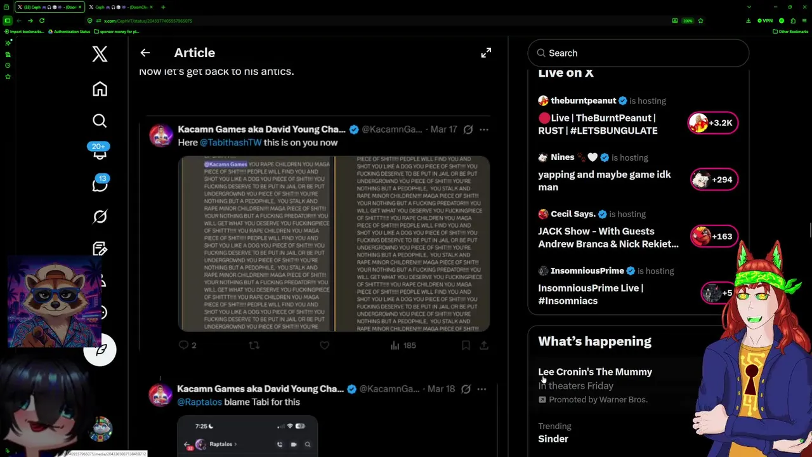
Task: Open Grok actions on Mar 17 post
Action: [468, 129]
